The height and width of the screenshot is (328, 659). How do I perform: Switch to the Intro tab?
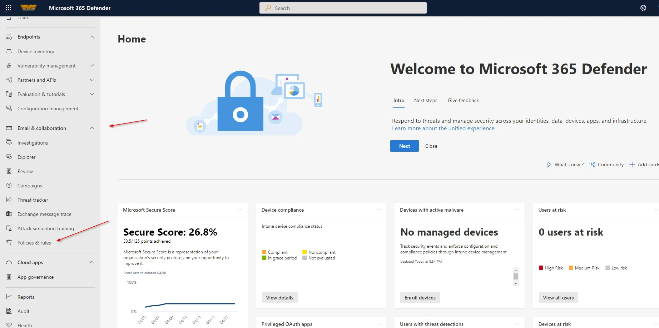click(399, 101)
